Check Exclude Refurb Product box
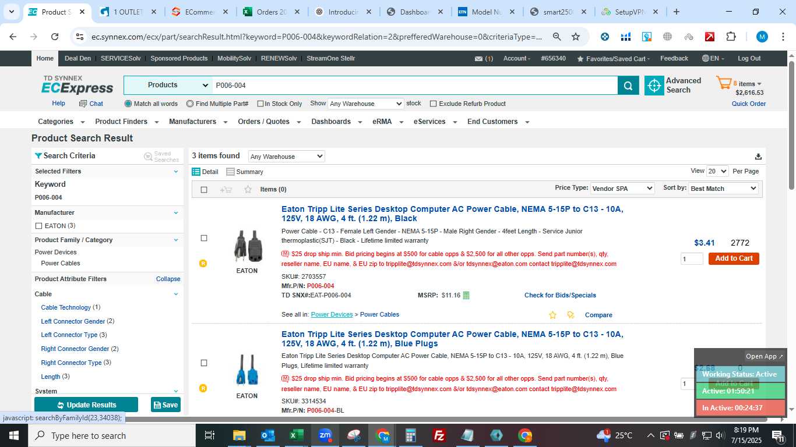 pyautogui.click(x=433, y=104)
